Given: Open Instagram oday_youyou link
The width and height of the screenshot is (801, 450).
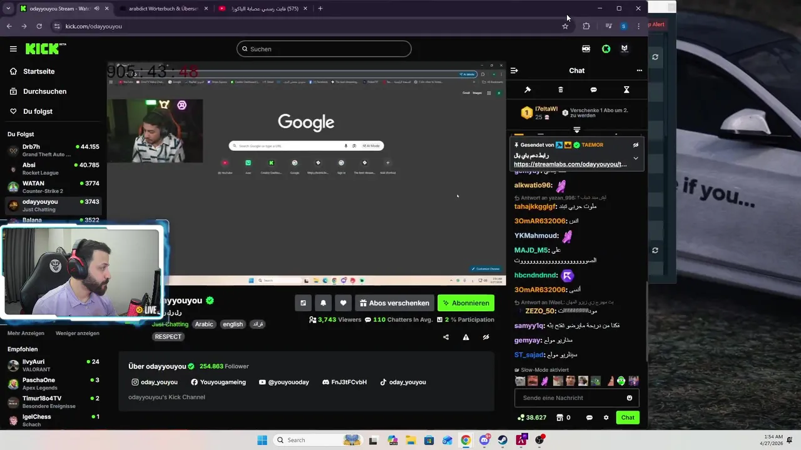Looking at the screenshot, I should [155, 382].
